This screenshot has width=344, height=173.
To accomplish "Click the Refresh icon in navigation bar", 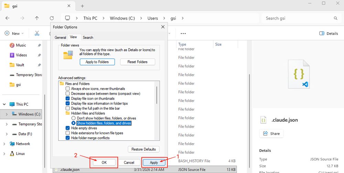I will click(x=52, y=18).
